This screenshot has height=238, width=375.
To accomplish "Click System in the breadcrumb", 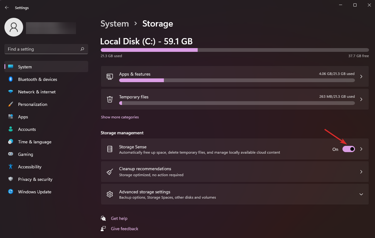I will [114, 24].
